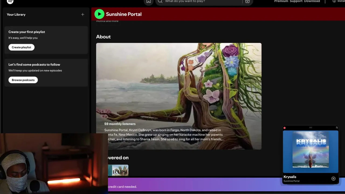Click the About section heading

103,37
